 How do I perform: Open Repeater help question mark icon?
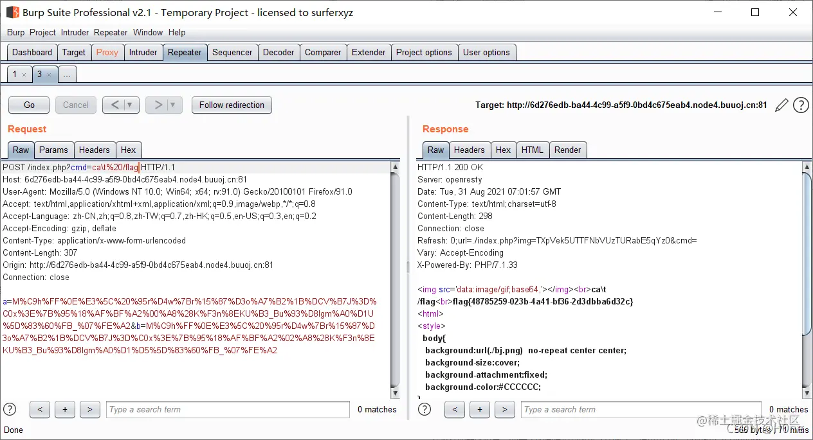coord(801,105)
